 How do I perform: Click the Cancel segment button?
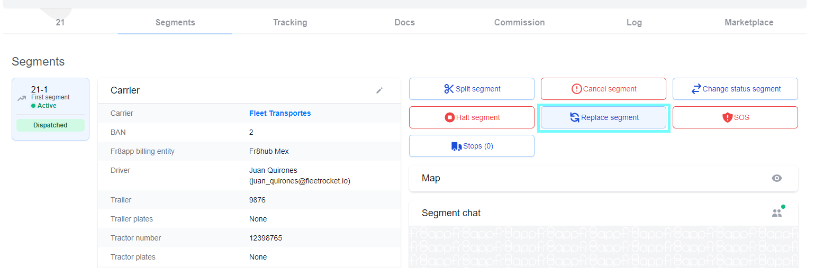click(x=603, y=89)
